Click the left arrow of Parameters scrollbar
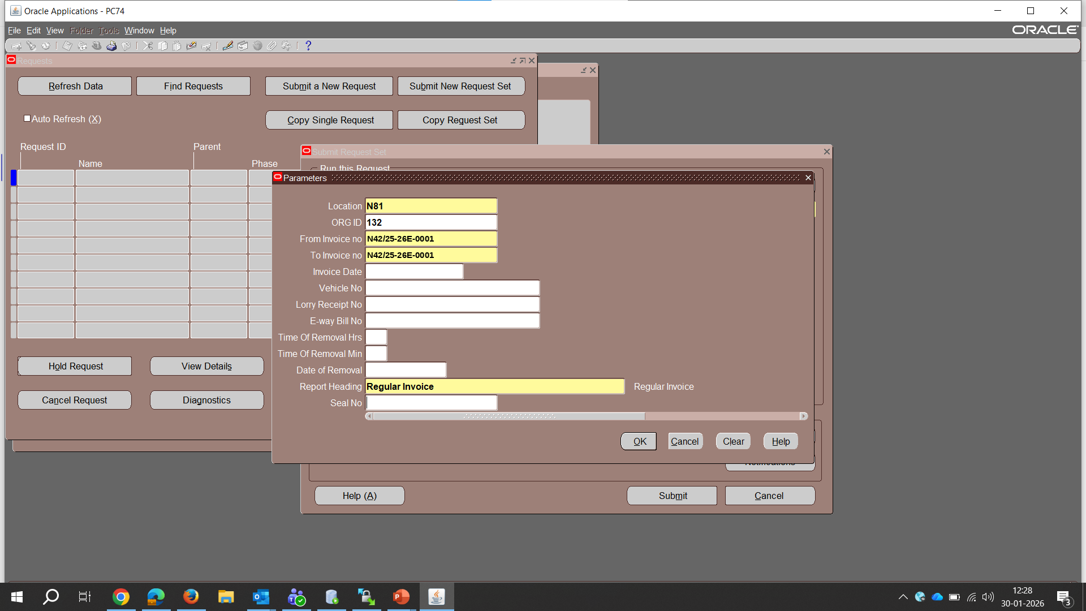The width and height of the screenshot is (1086, 611). [369, 416]
